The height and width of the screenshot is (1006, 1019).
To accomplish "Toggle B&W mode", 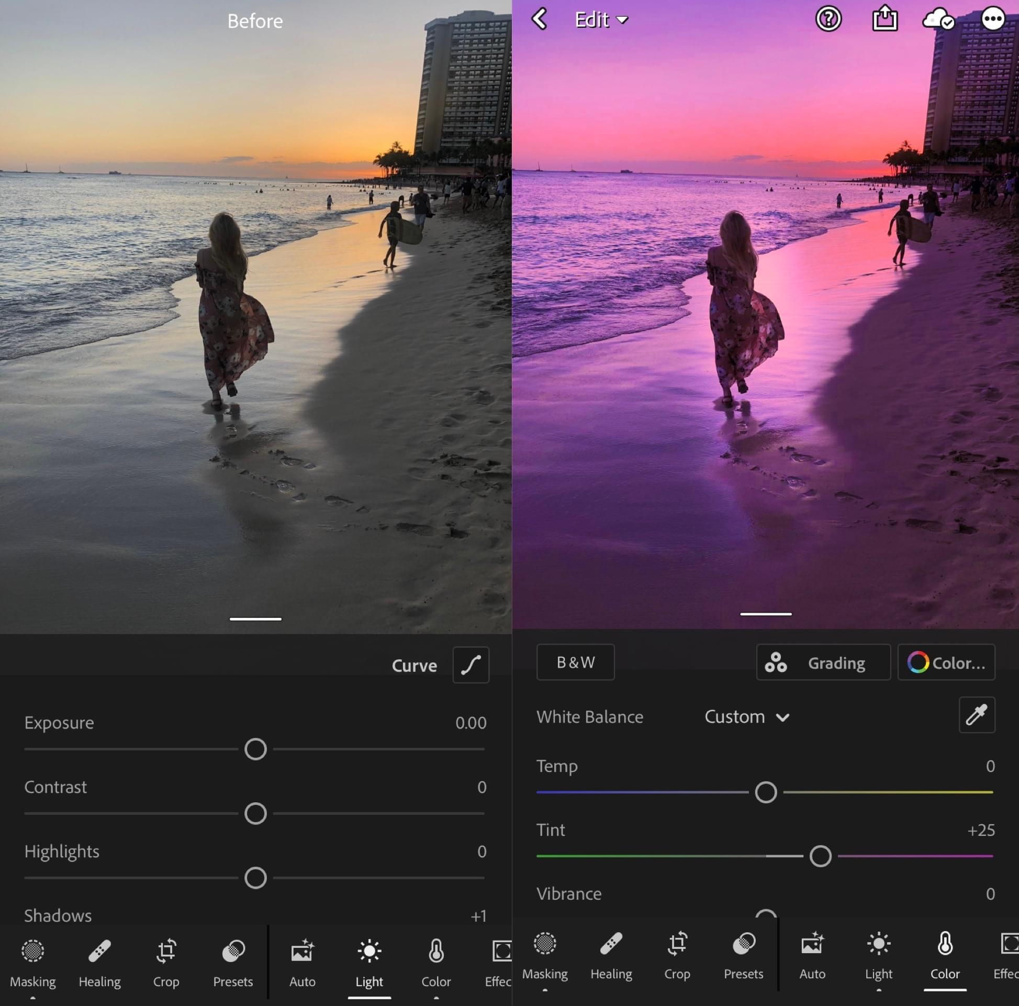I will click(575, 662).
